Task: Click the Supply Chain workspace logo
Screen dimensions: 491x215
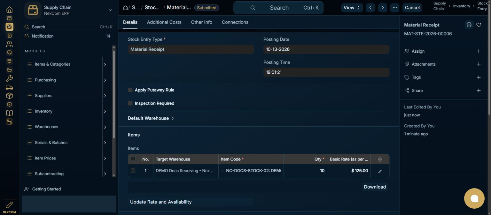Action: click(x=33, y=10)
